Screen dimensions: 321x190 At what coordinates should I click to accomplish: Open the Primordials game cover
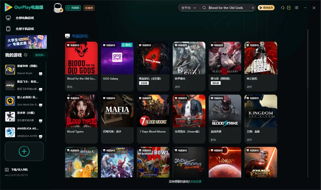pos(81,162)
